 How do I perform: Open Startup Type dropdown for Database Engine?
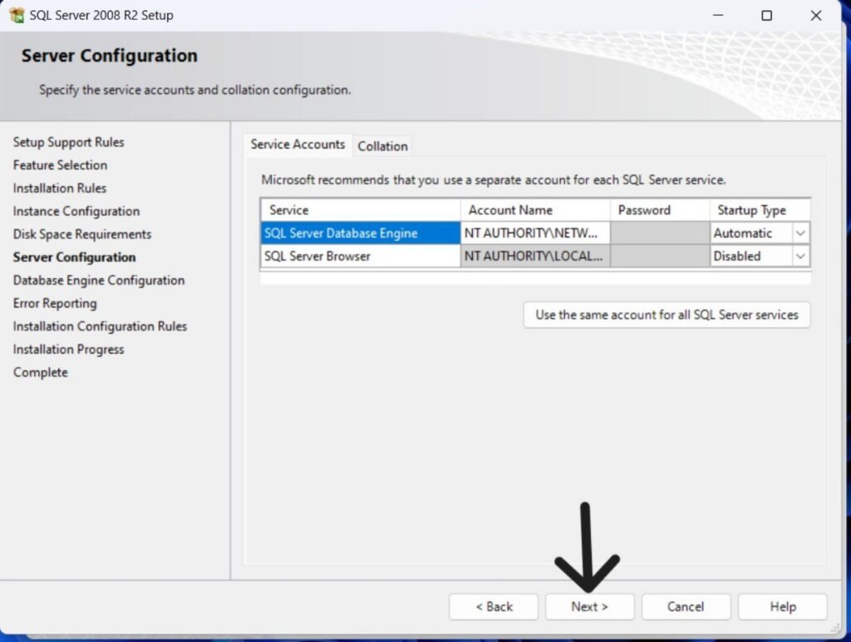coord(800,234)
